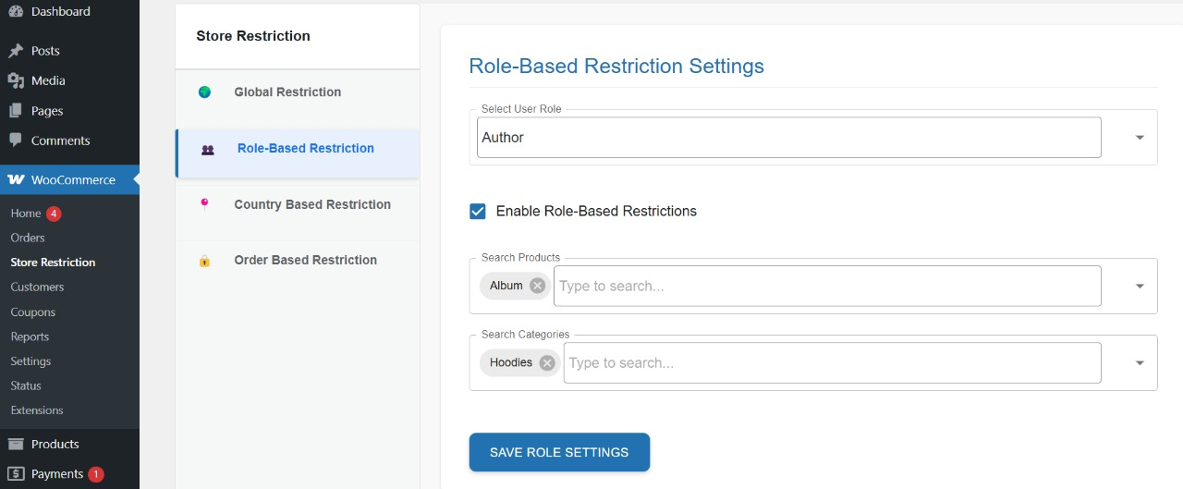
Task: Click the Posts pin icon
Action: pos(15,51)
